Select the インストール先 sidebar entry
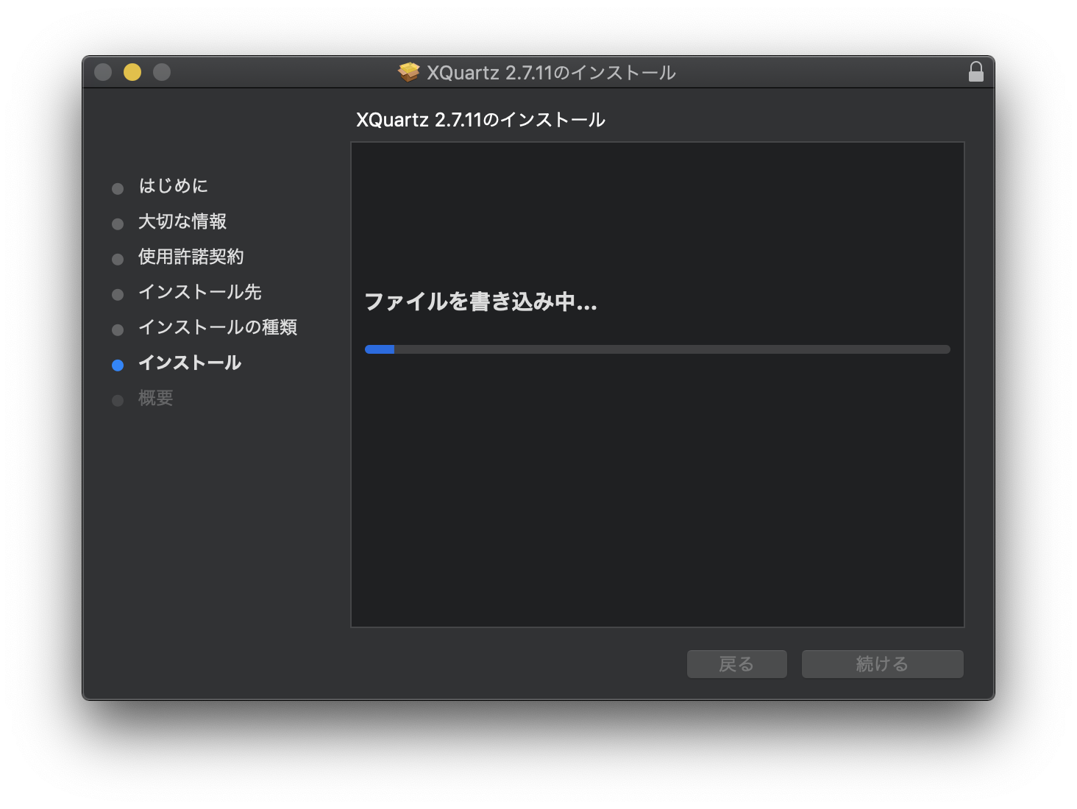 pyautogui.click(x=199, y=292)
